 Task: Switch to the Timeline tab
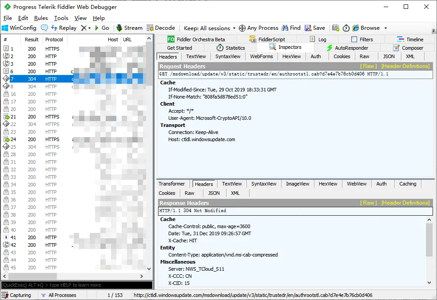(x=410, y=39)
